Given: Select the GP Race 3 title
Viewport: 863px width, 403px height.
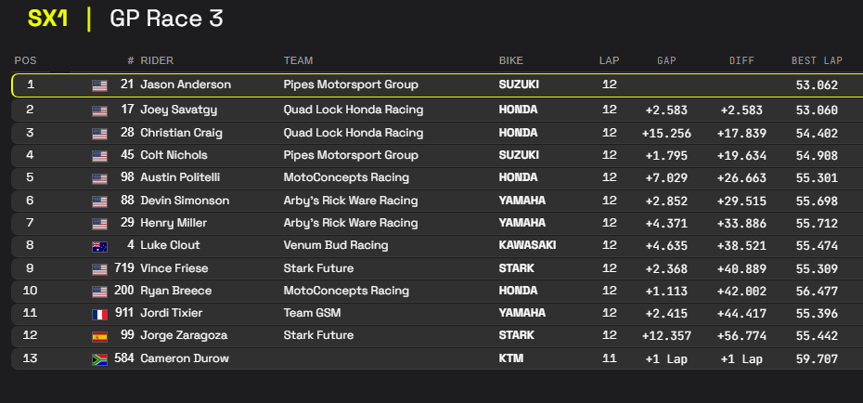Looking at the screenshot, I should coord(166,19).
